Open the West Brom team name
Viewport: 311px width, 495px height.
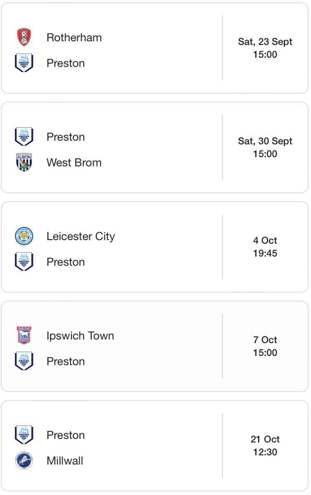click(x=74, y=163)
